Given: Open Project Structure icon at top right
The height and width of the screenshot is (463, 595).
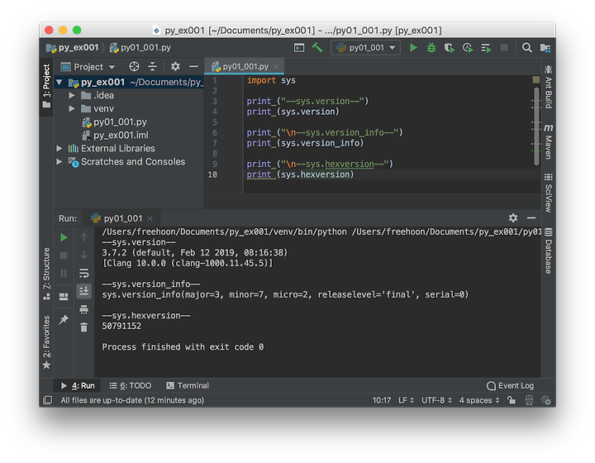Looking at the screenshot, I should [545, 47].
